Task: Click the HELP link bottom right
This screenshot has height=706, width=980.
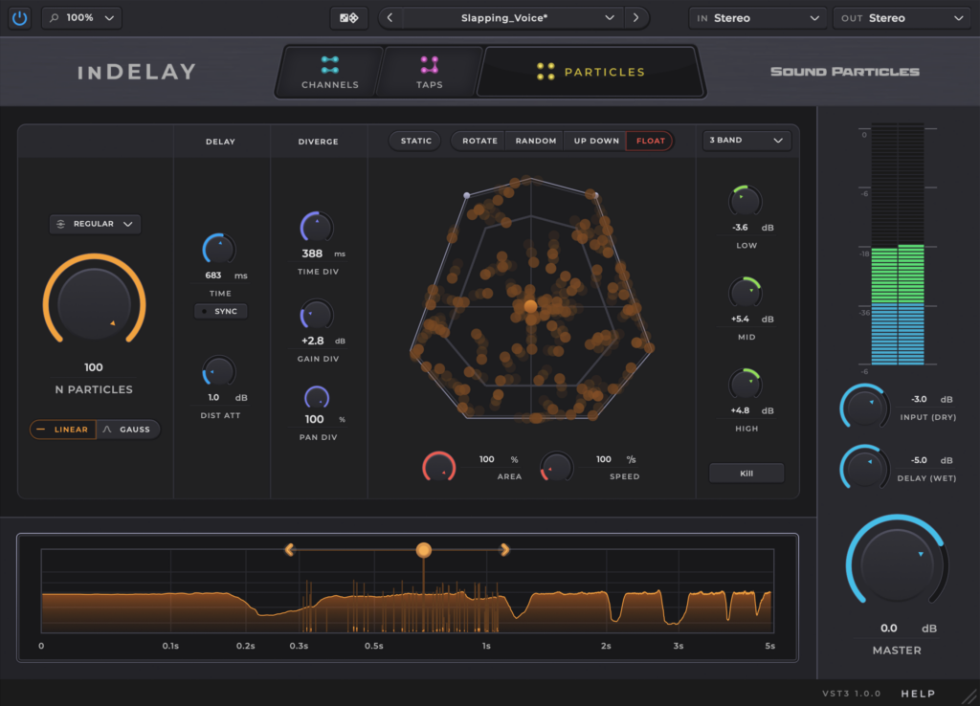Action: pyautogui.click(x=918, y=694)
